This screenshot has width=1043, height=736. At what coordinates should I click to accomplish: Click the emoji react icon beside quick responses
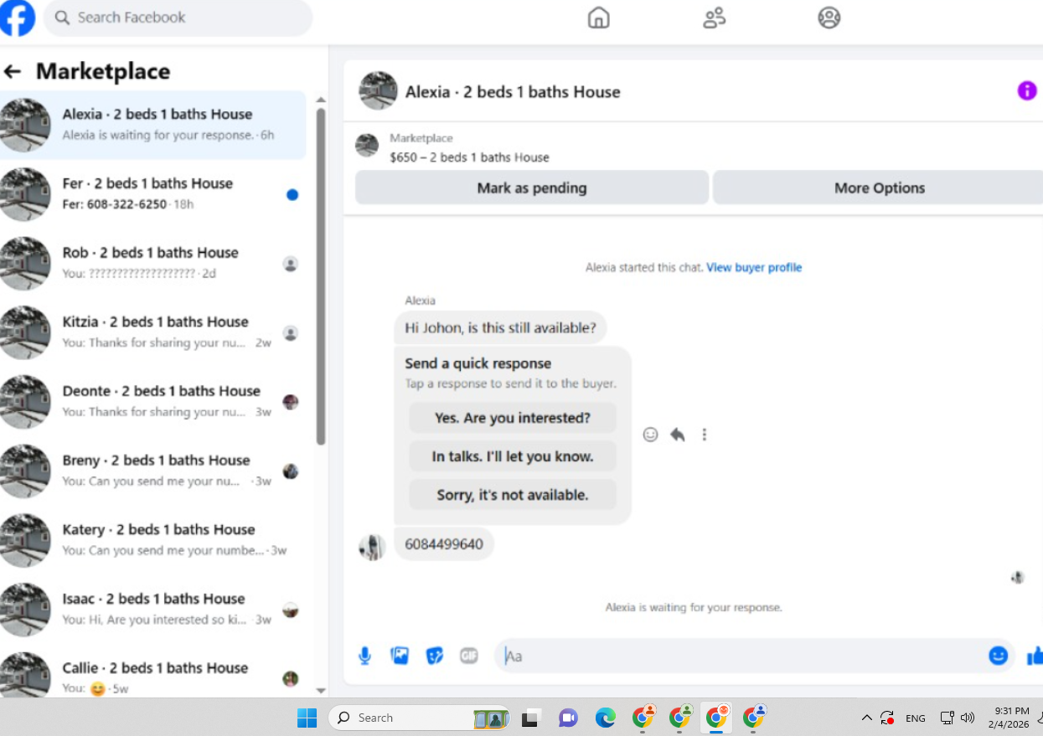pyautogui.click(x=650, y=435)
